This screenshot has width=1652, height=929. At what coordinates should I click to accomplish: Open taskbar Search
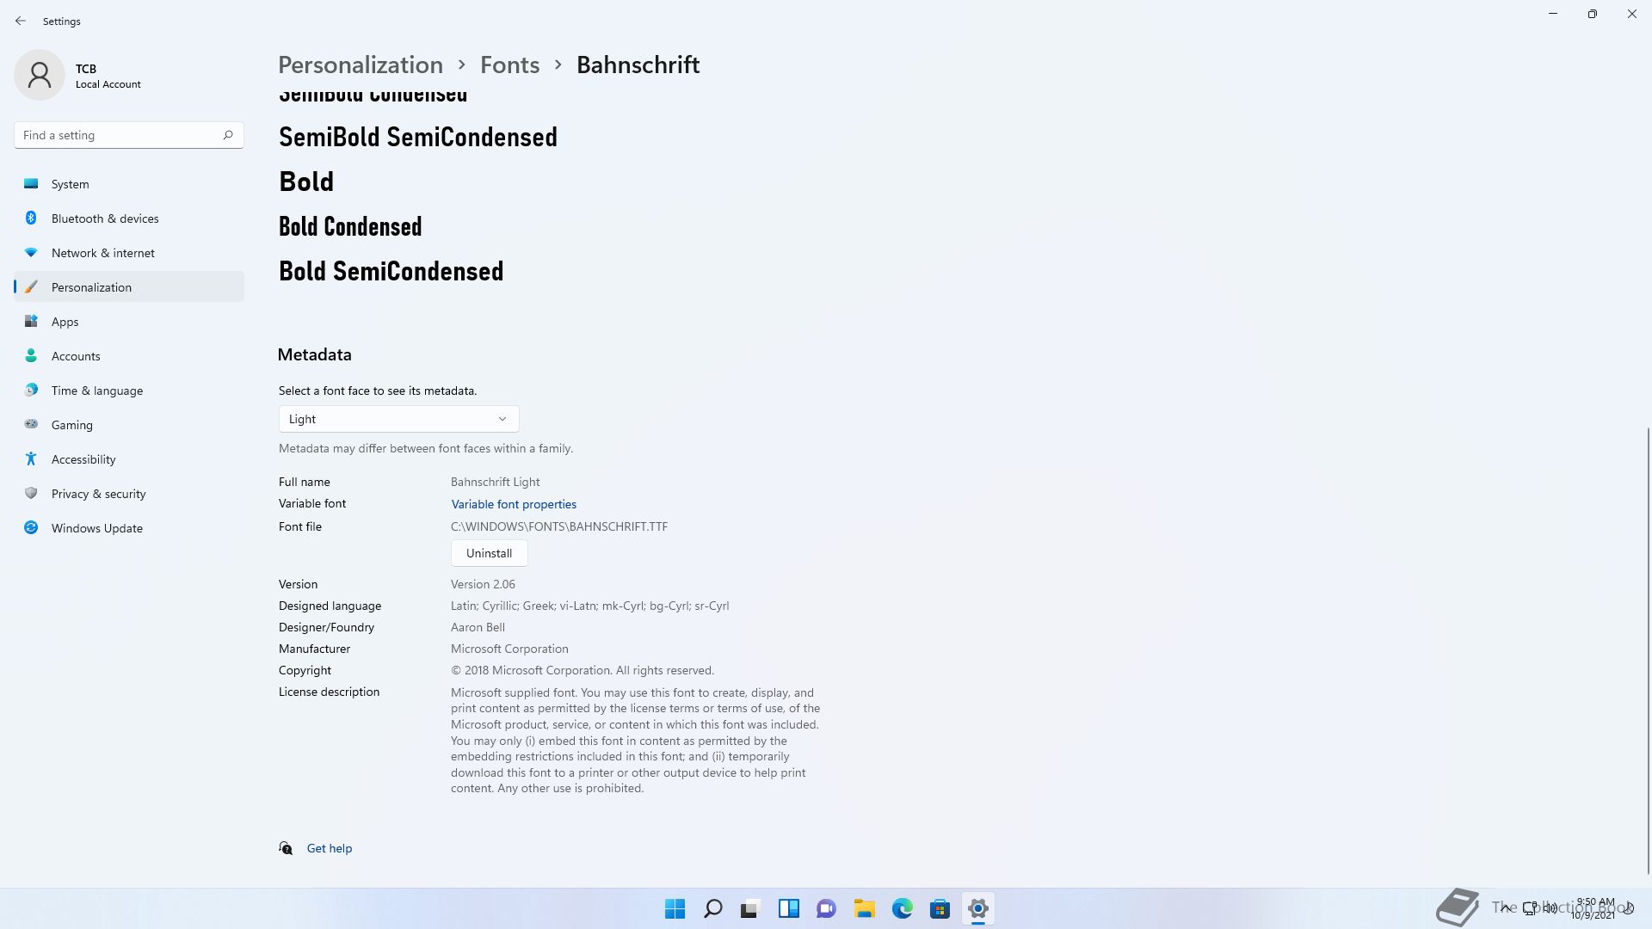click(712, 908)
